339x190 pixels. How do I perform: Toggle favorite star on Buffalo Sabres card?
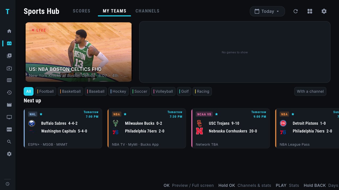[41, 114]
